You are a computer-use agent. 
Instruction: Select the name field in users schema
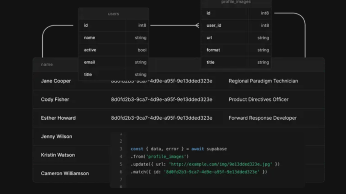click(x=89, y=37)
